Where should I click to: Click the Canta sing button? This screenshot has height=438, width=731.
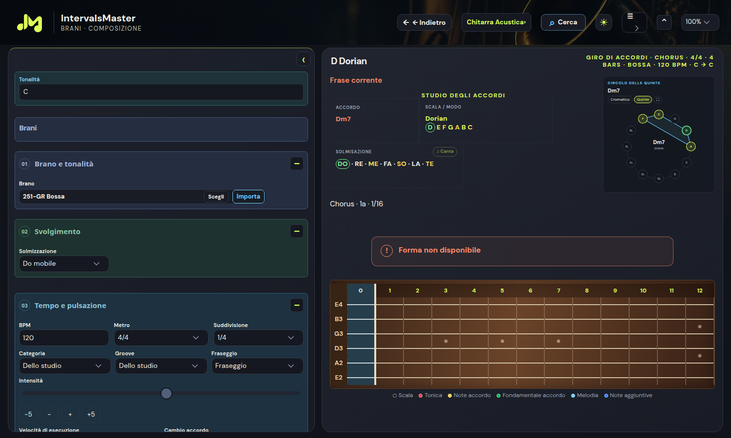pyautogui.click(x=445, y=151)
